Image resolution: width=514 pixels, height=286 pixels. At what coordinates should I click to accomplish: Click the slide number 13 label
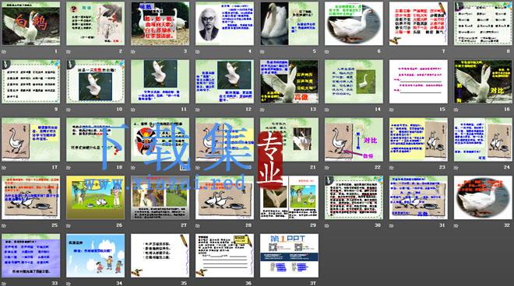313,110
